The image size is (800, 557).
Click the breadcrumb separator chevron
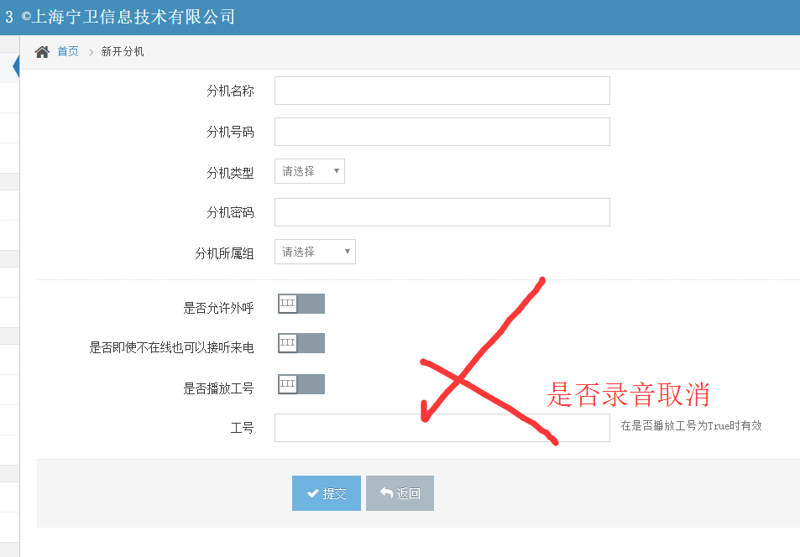click(x=91, y=52)
